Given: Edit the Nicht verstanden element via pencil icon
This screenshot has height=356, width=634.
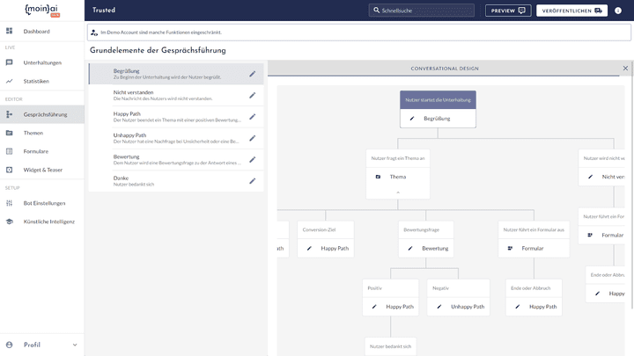Looking at the screenshot, I should [x=253, y=95].
